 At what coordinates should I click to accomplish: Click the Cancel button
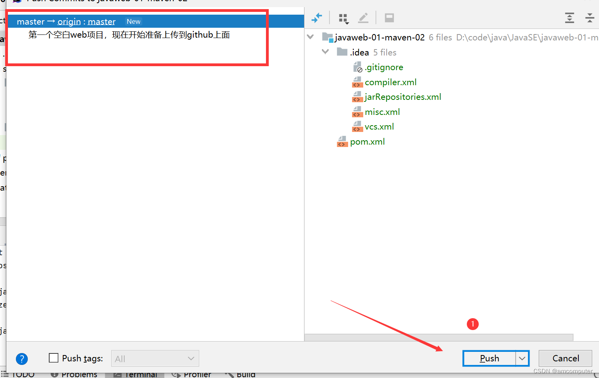coord(565,359)
